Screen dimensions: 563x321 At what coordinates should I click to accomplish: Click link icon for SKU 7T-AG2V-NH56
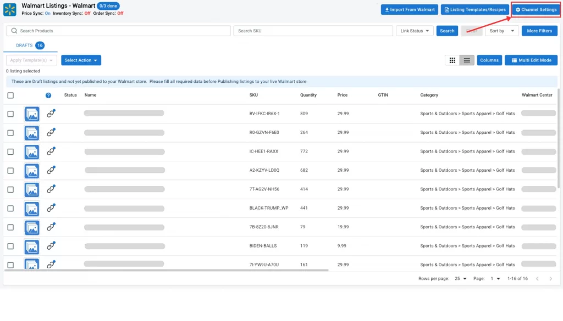(51, 189)
